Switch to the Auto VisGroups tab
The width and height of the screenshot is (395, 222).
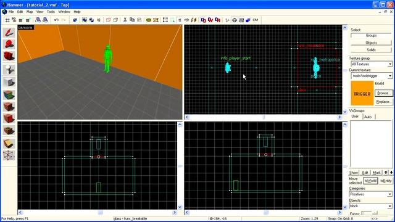coord(368,117)
